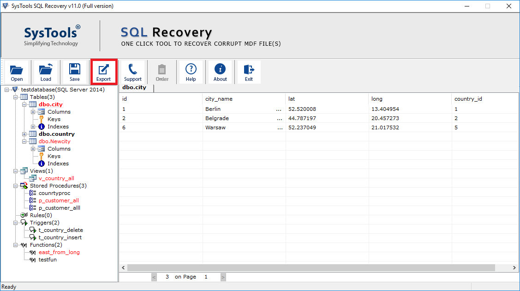The height and width of the screenshot is (291, 520).
Task: Click the east_from_long function icon
Action: [x=33, y=252]
